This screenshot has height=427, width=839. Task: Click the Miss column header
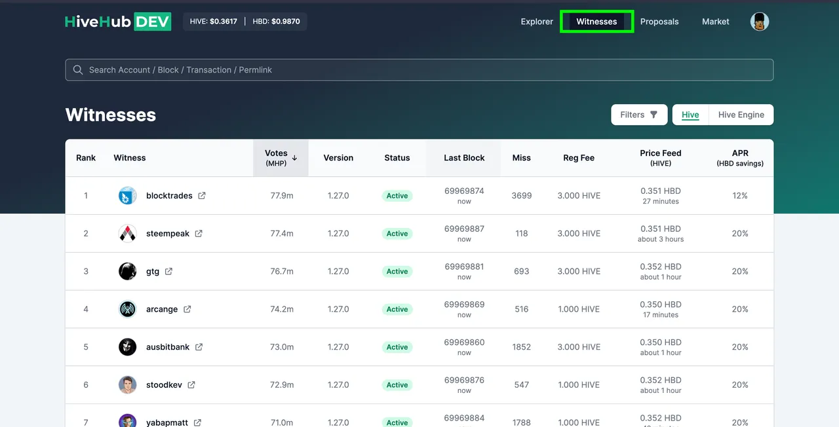tap(522, 158)
